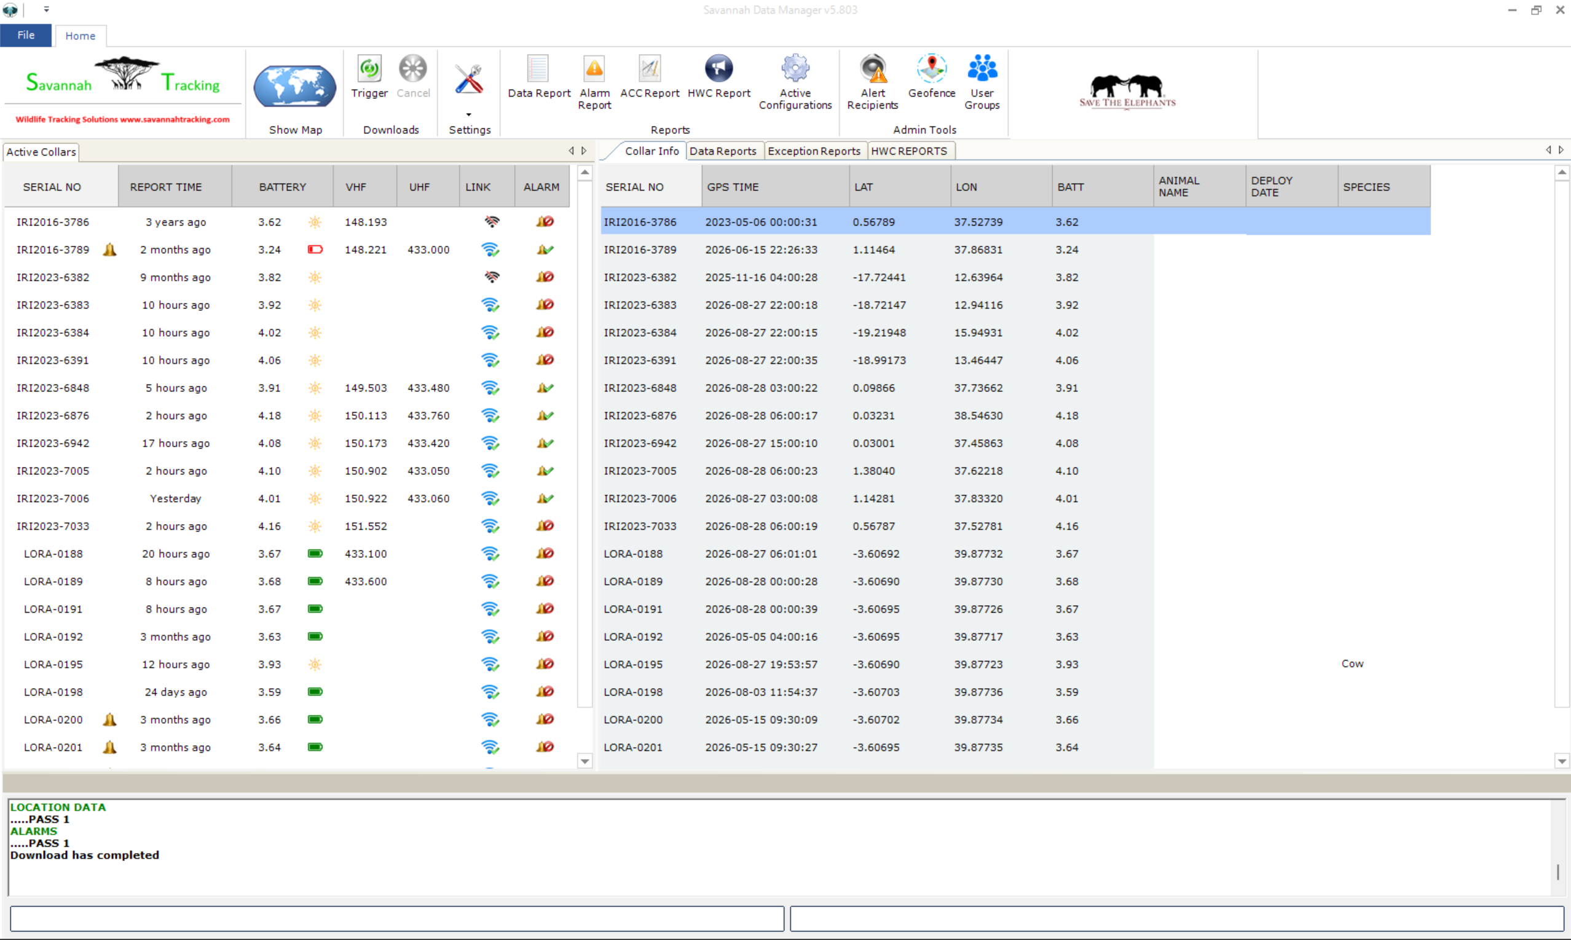Image resolution: width=1571 pixels, height=940 pixels.
Task: Click wifi link icon for LORA-0195
Action: click(x=490, y=664)
